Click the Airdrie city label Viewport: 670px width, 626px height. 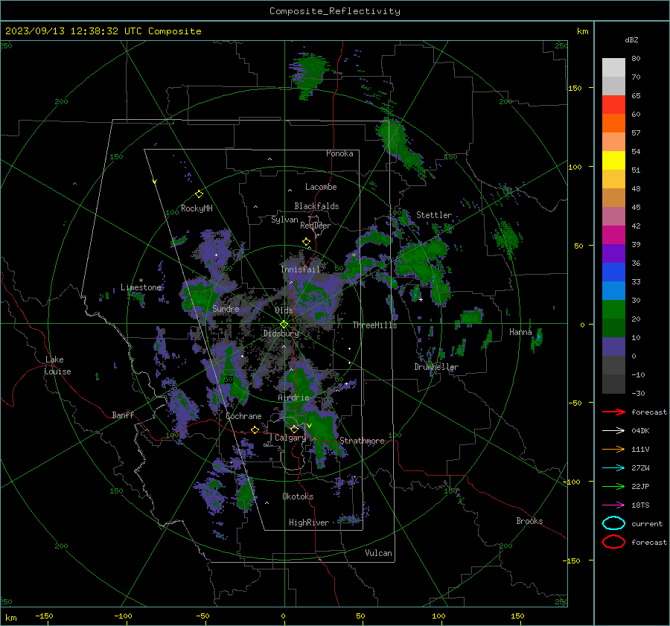[293, 397]
